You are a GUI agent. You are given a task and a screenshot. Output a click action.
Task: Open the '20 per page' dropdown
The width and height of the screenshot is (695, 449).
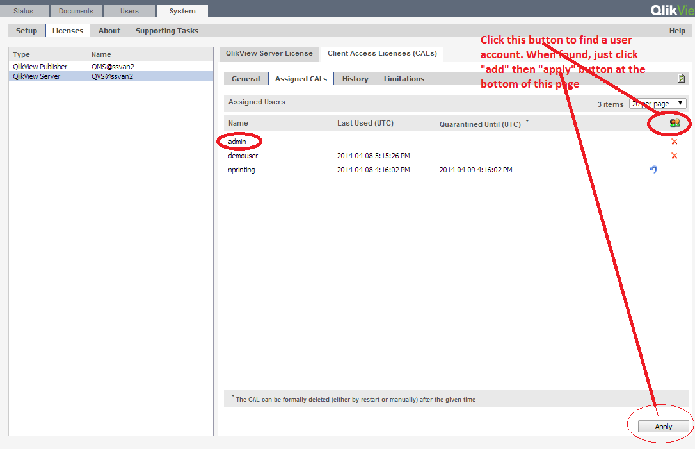[x=658, y=102]
